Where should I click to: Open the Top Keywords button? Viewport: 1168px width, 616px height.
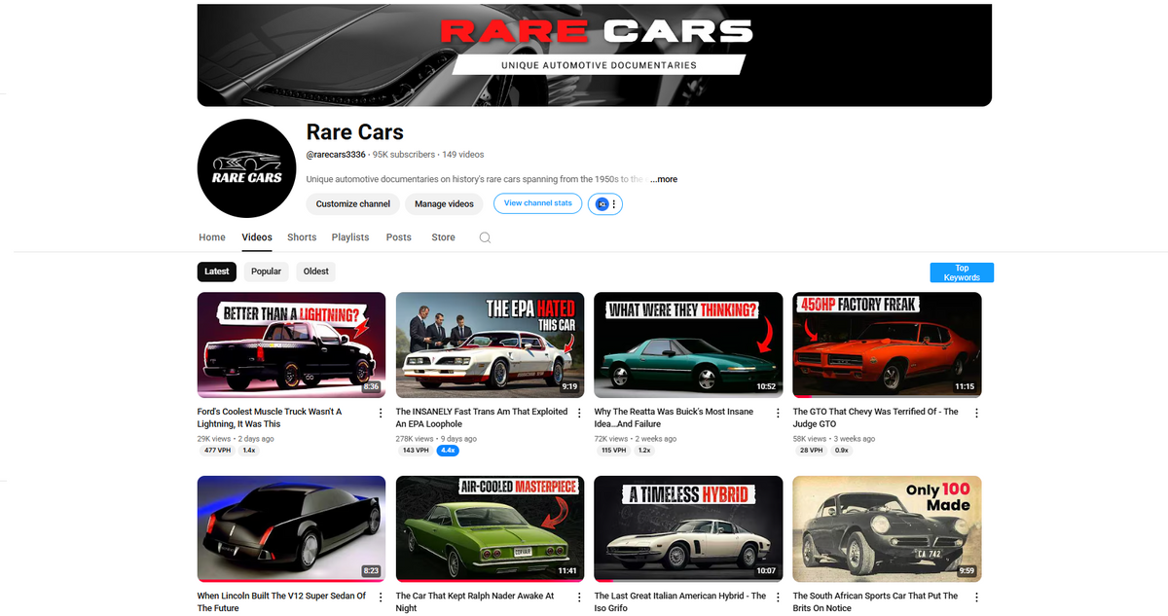click(x=962, y=272)
